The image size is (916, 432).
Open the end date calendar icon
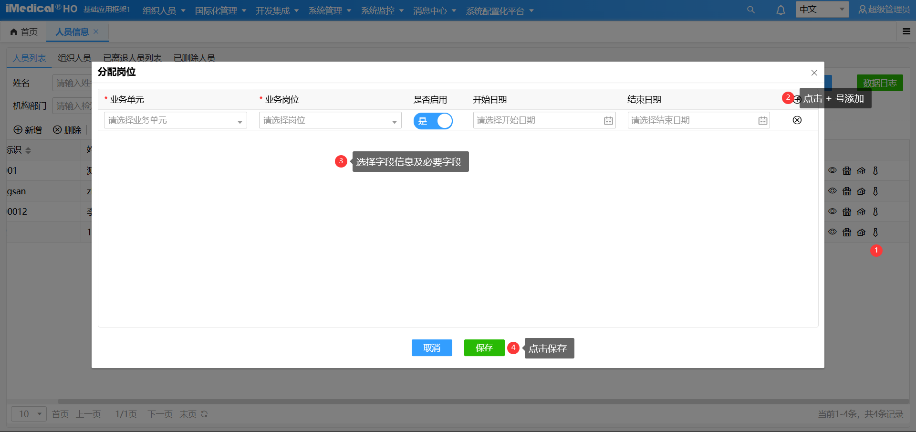763,121
